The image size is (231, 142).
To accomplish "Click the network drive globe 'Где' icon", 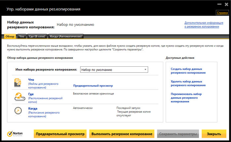I will coord(20,97).
